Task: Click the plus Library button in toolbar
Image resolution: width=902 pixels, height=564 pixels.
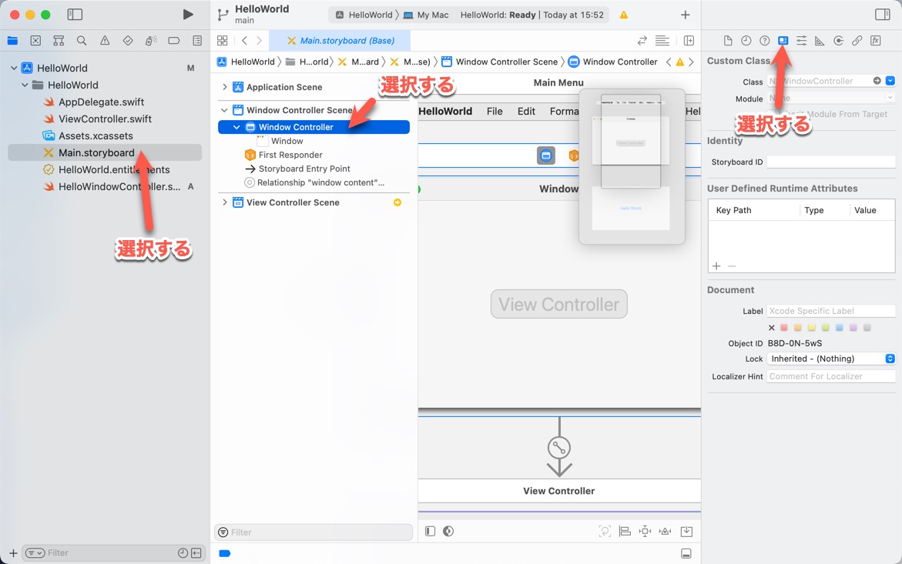Action: click(x=685, y=15)
